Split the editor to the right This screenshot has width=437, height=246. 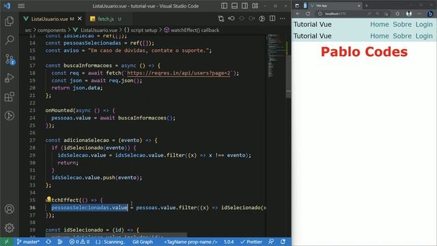(x=272, y=18)
